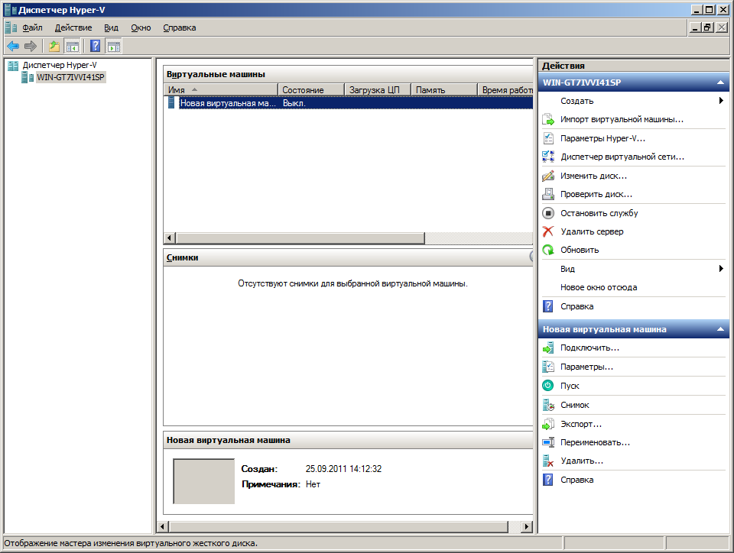Click Stop service (Остановить службу)
The width and height of the screenshot is (734, 553).
(599, 213)
